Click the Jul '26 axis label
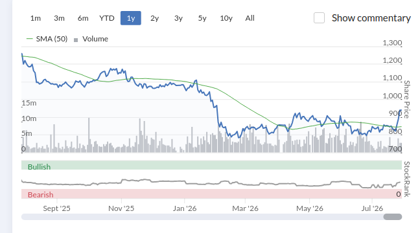Screen dimensions: 420x233 [372, 208]
